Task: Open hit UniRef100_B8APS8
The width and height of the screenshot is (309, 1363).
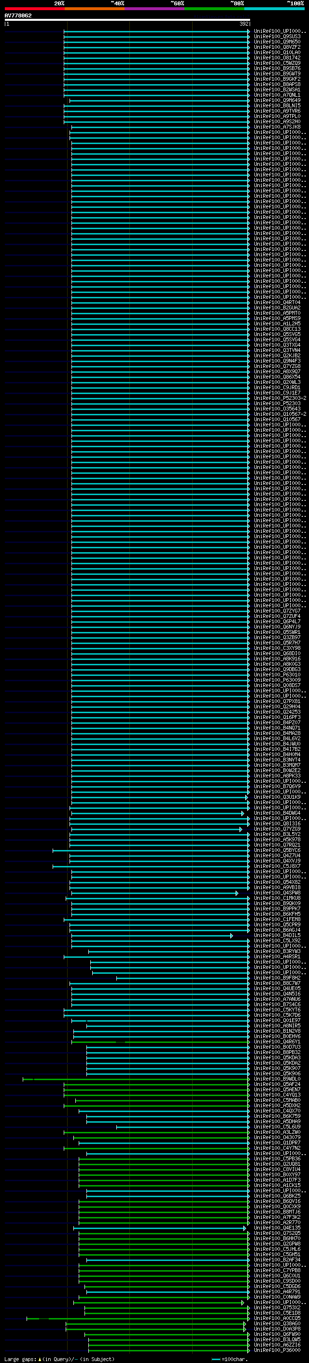Action: [277, 85]
